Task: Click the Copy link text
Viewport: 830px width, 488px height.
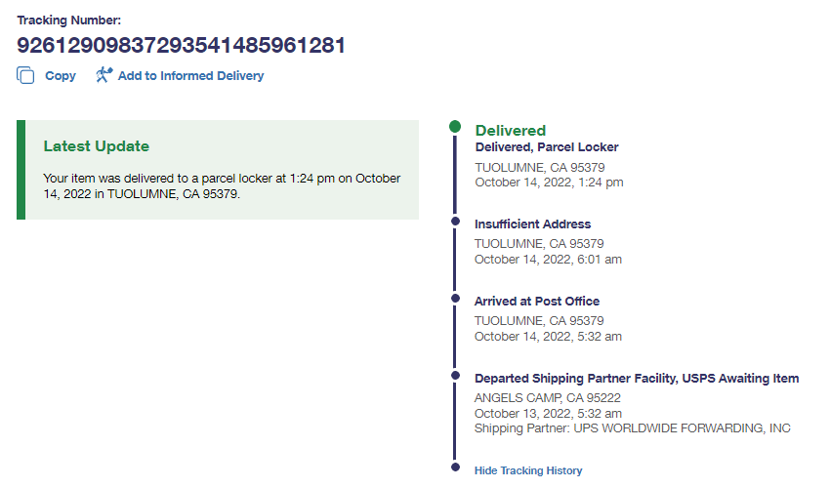Action: pyautogui.click(x=61, y=75)
